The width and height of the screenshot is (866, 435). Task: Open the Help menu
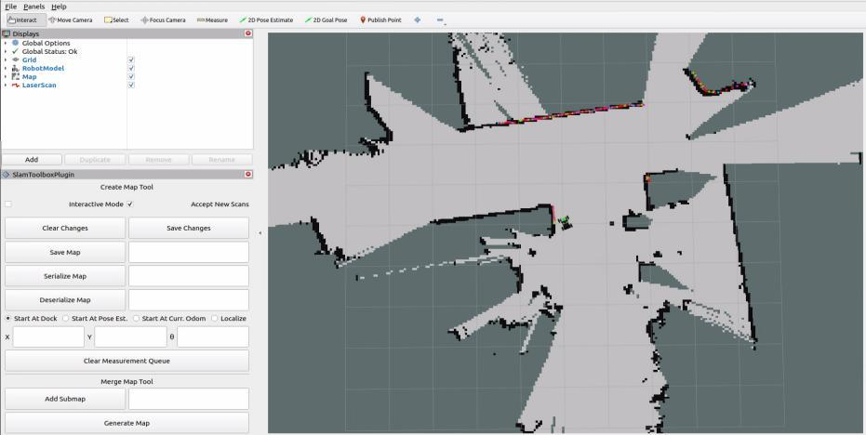point(59,7)
